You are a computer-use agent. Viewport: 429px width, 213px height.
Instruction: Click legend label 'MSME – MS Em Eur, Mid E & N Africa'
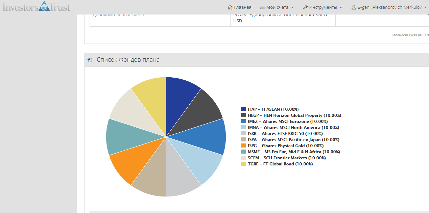tap(294, 152)
